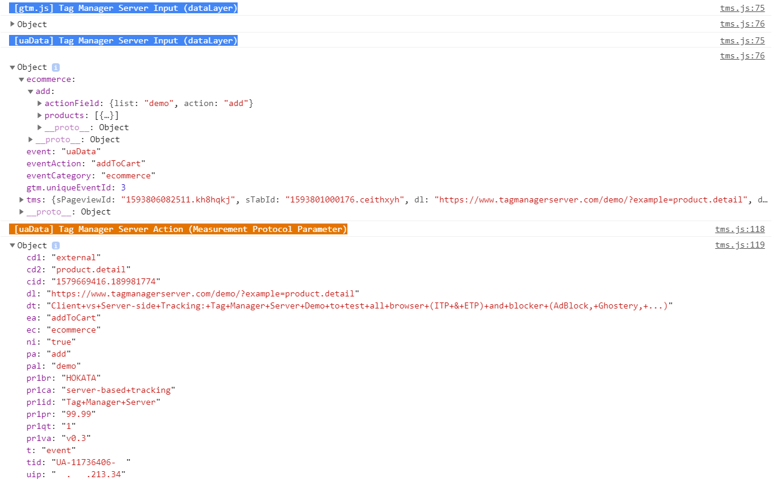Viewport: 772px width, 482px height.
Task: Click cd1: "external" parameter
Action: (64, 258)
